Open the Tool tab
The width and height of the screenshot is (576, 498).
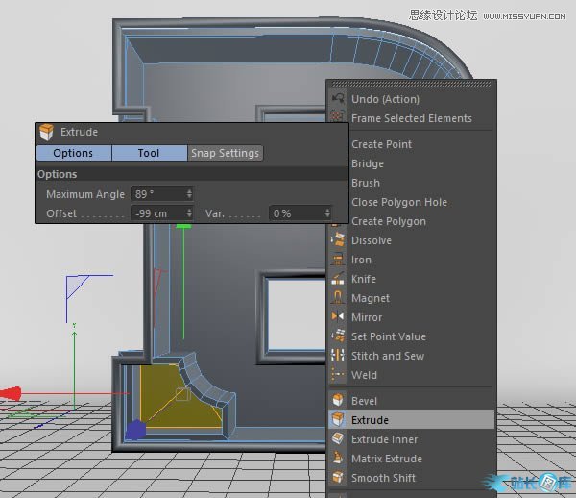pos(149,153)
